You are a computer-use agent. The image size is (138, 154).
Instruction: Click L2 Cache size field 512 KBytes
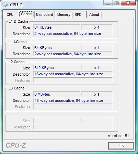57,68
